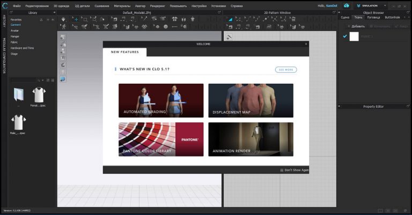Open the Файл menu
412x215 pixels.
click(x=17, y=6)
